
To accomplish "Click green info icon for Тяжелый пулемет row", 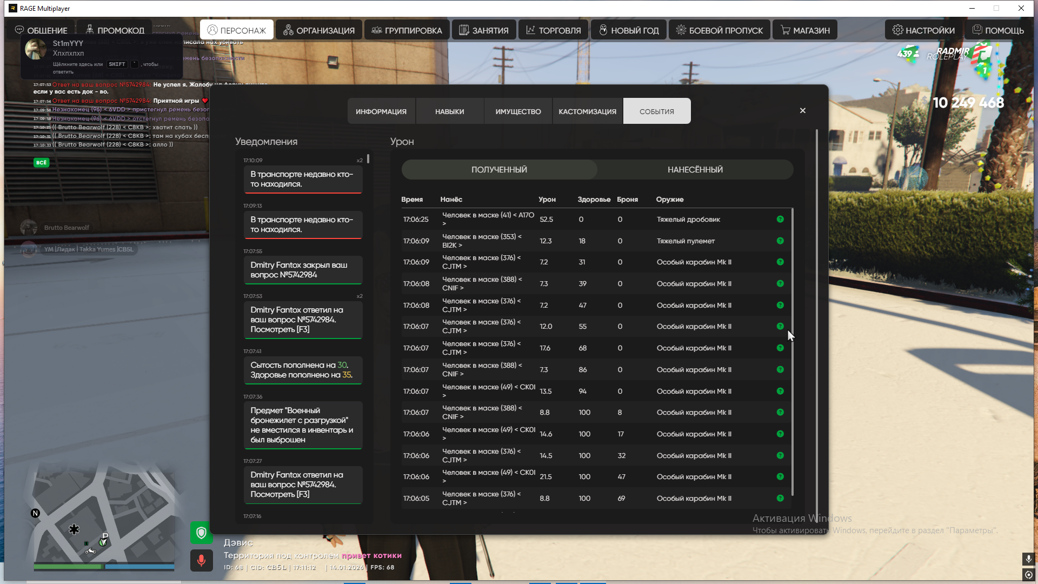I will tap(780, 241).
